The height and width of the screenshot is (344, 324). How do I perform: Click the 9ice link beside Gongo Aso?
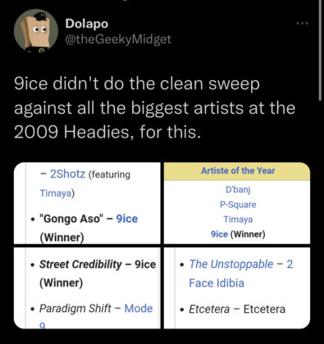(x=127, y=219)
